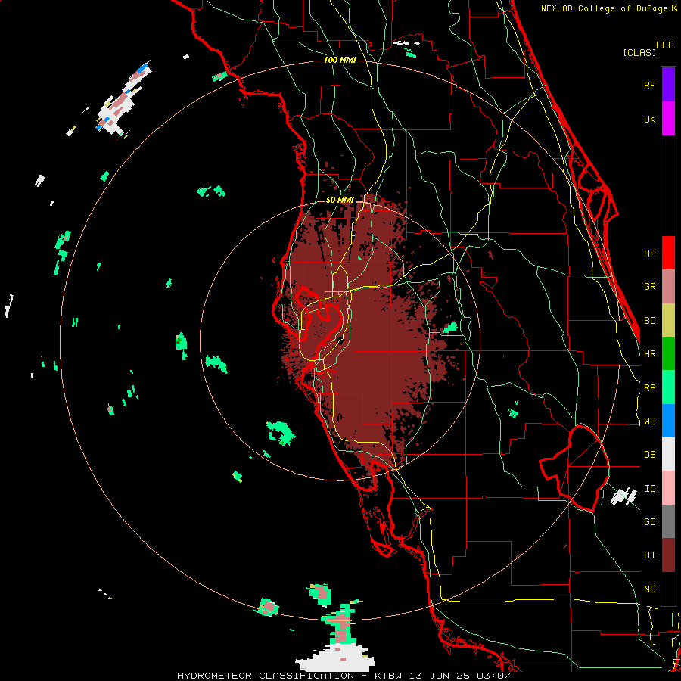
Task: Click the "ND" legend label
Action: coord(649,589)
